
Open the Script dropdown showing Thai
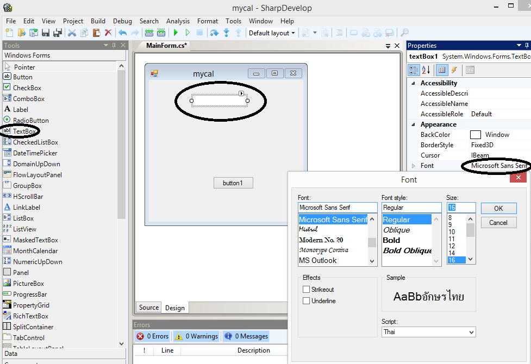point(428,331)
